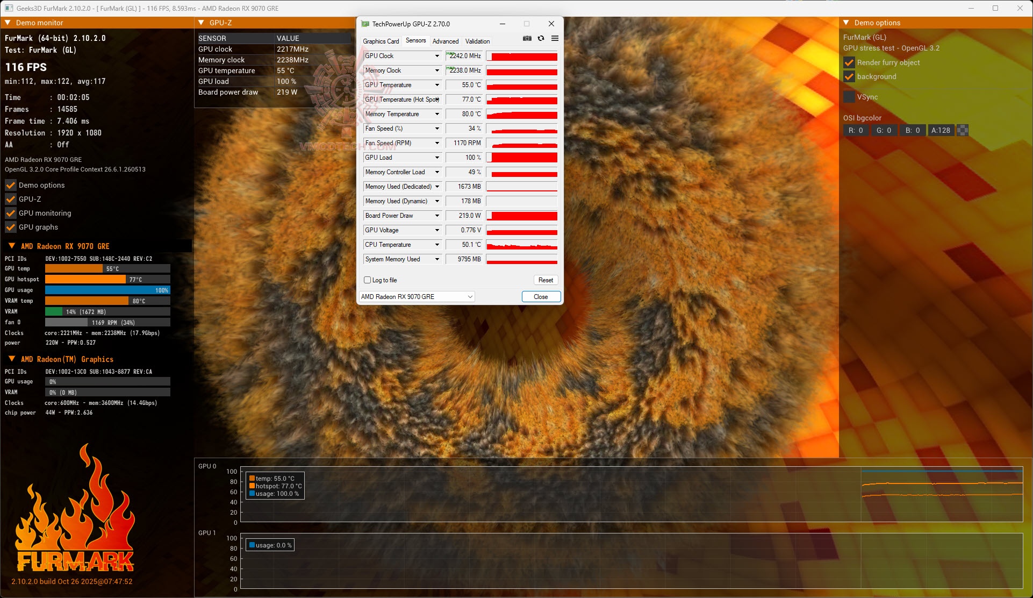Click the OSI bgcolor preview swatch
Viewport: 1033px width, 598px height.
coord(963,130)
